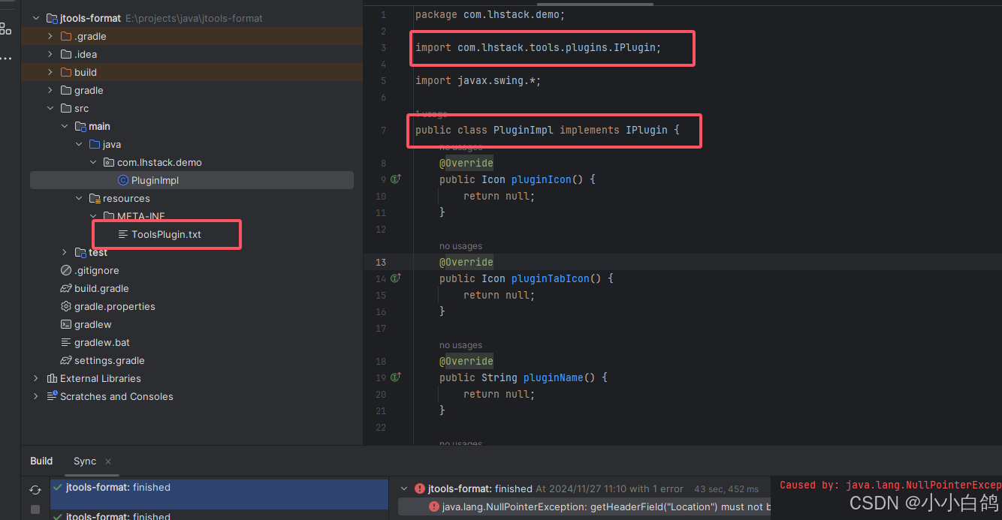
Task: Switch to the Build tab
Action: point(41,461)
